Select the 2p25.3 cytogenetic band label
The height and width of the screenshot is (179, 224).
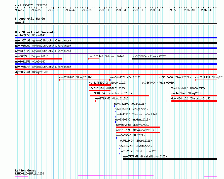pos(20,22)
